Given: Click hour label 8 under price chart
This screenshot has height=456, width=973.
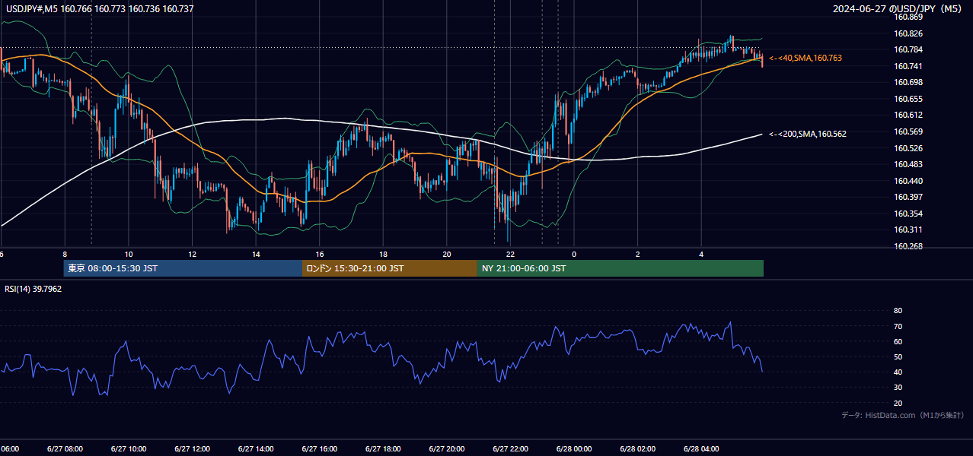Looking at the screenshot, I should click(x=65, y=255).
